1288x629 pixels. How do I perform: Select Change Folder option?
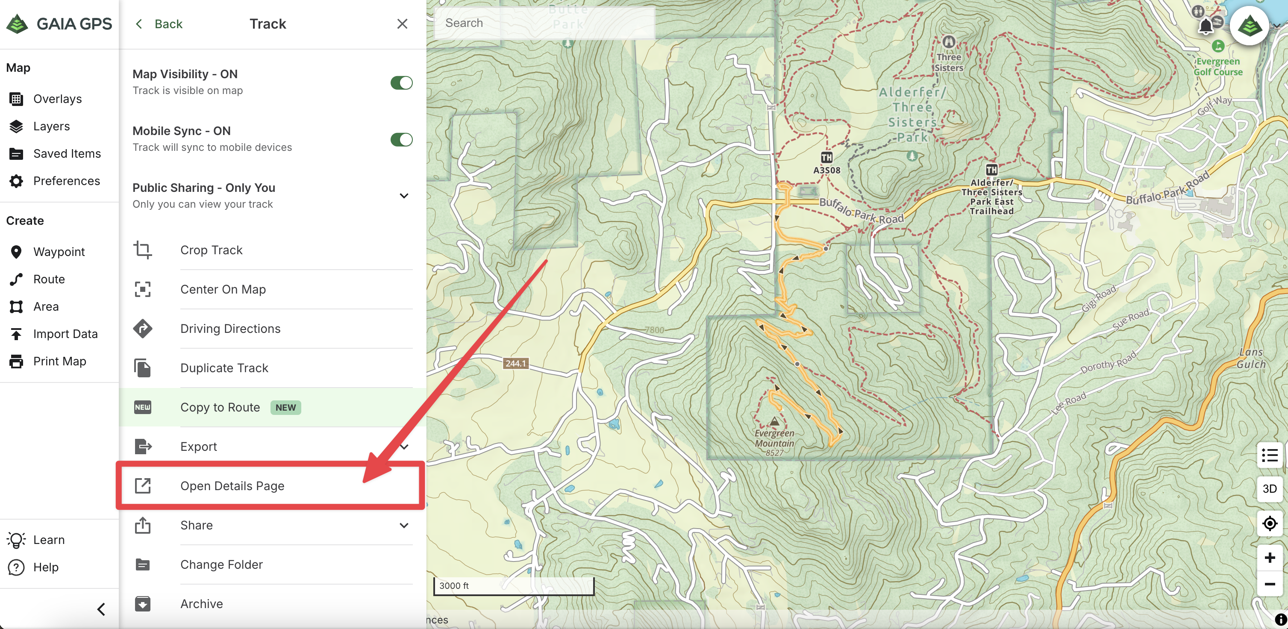pyautogui.click(x=273, y=564)
